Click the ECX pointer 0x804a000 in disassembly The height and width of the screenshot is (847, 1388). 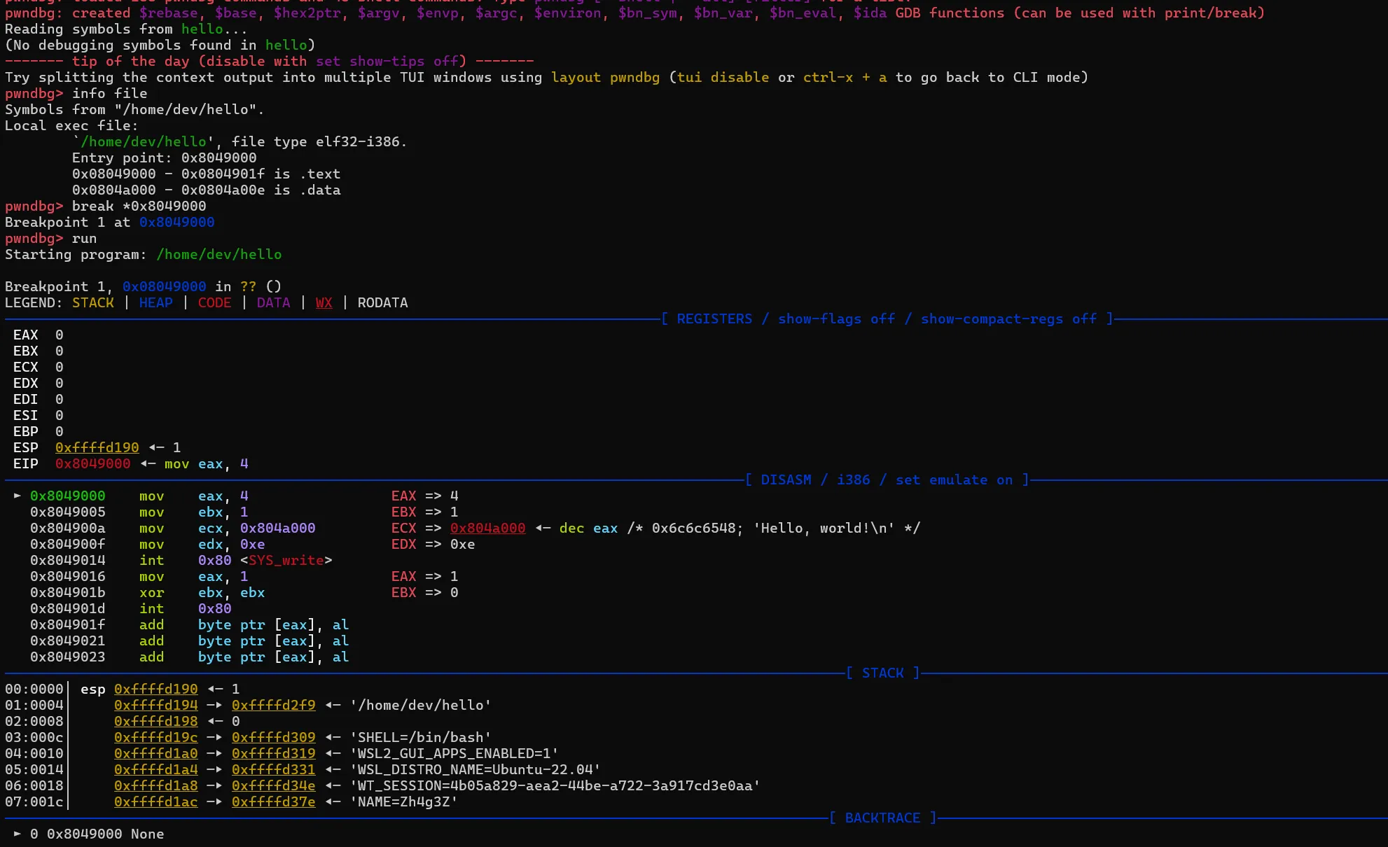coord(487,528)
